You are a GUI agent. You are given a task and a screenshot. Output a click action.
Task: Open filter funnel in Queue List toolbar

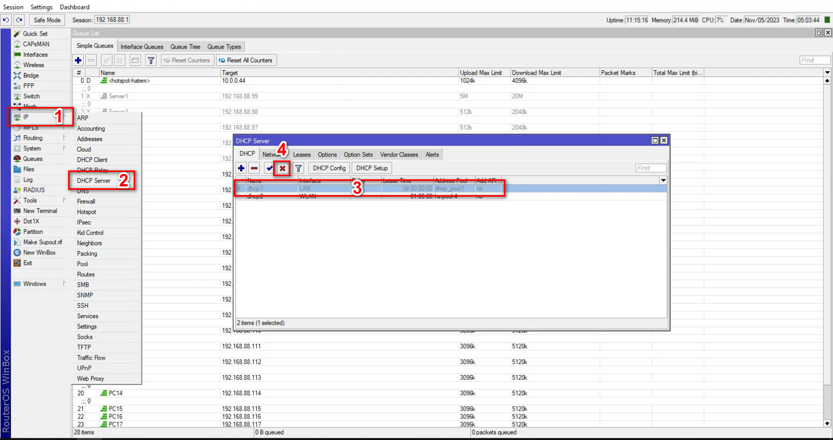point(151,60)
